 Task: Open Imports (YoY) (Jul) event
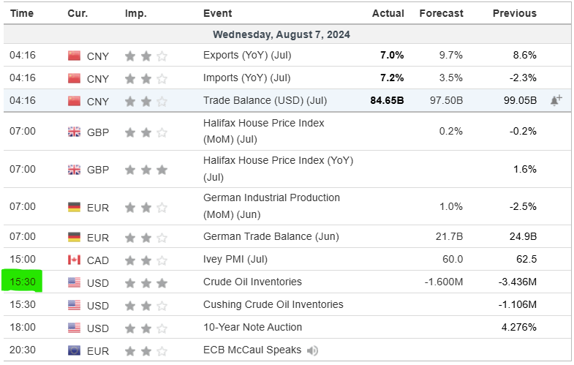click(x=246, y=78)
